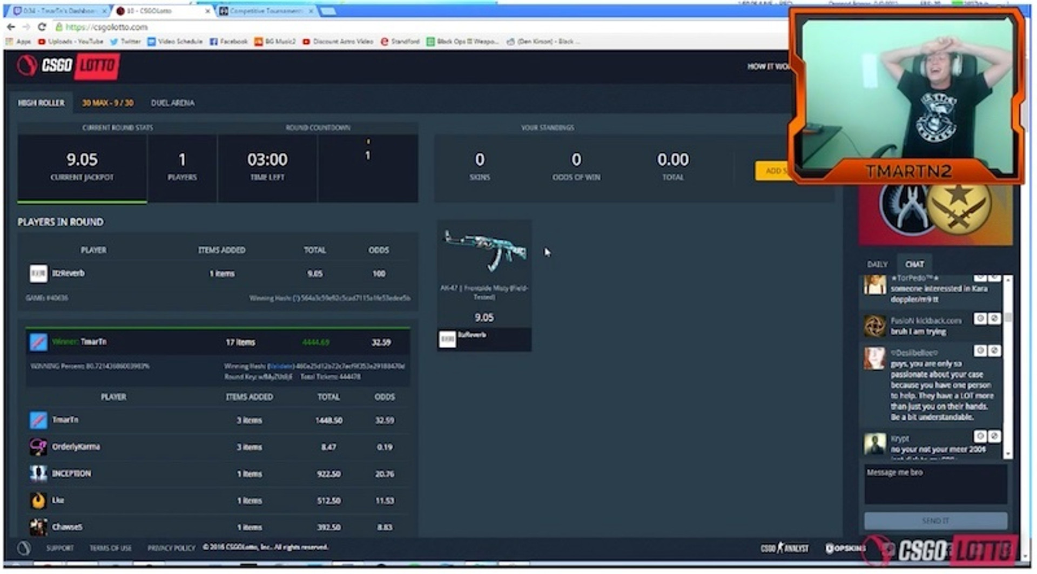Screen dimensions: 1037x574
Task: Open the CSGO Analyst footer link
Action: click(785, 549)
